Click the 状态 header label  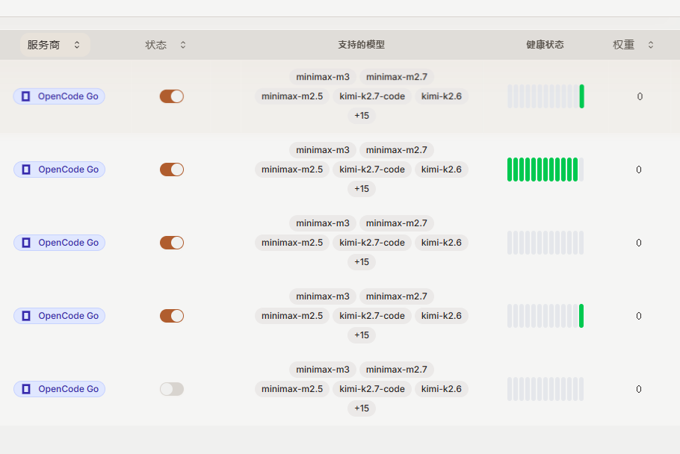pyautogui.click(x=155, y=45)
